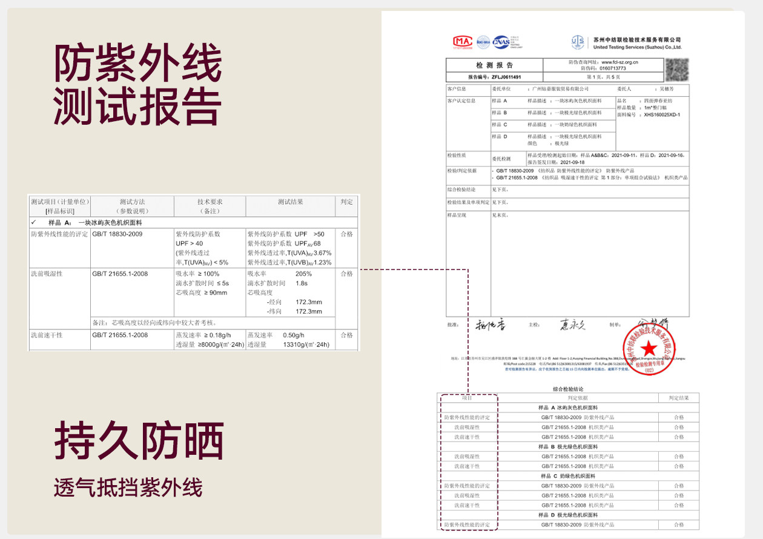
Task: Click the round ilac-MRA logo
Action: pos(483,41)
